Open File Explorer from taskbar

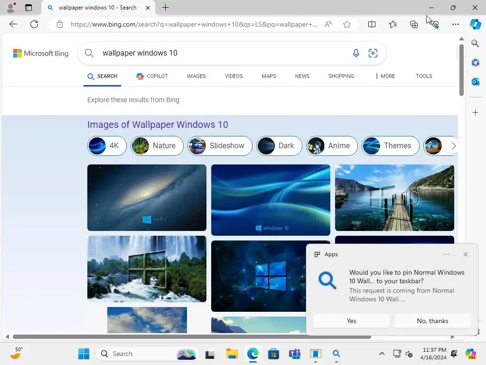pos(232,354)
